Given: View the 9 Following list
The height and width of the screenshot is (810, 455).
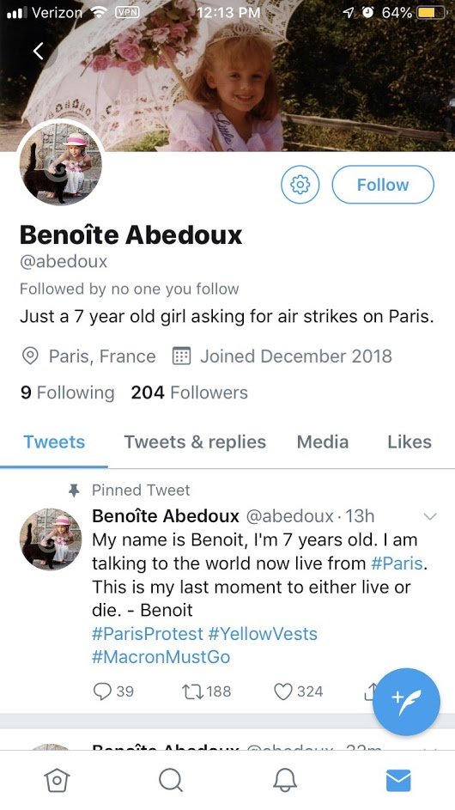Looking at the screenshot, I should (x=67, y=393).
